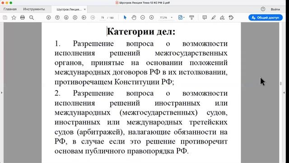
Task: Expand the right tools pane arrow
Action: pos(284,92)
